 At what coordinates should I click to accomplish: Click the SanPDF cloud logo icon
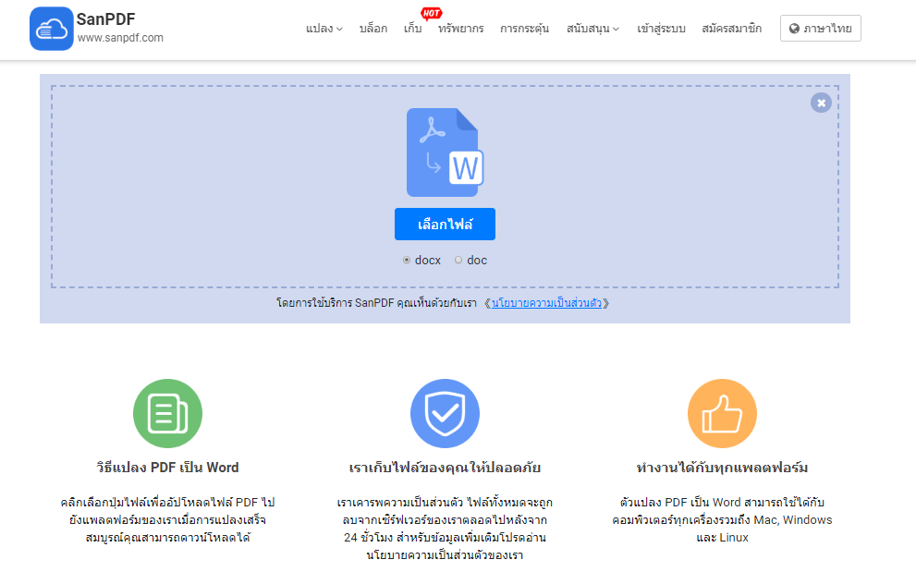(x=52, y=29)
